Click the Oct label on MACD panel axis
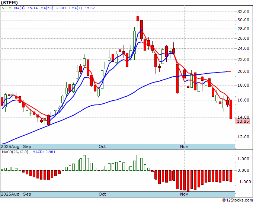This screenshot has height=203, width=253. (102, 194)
